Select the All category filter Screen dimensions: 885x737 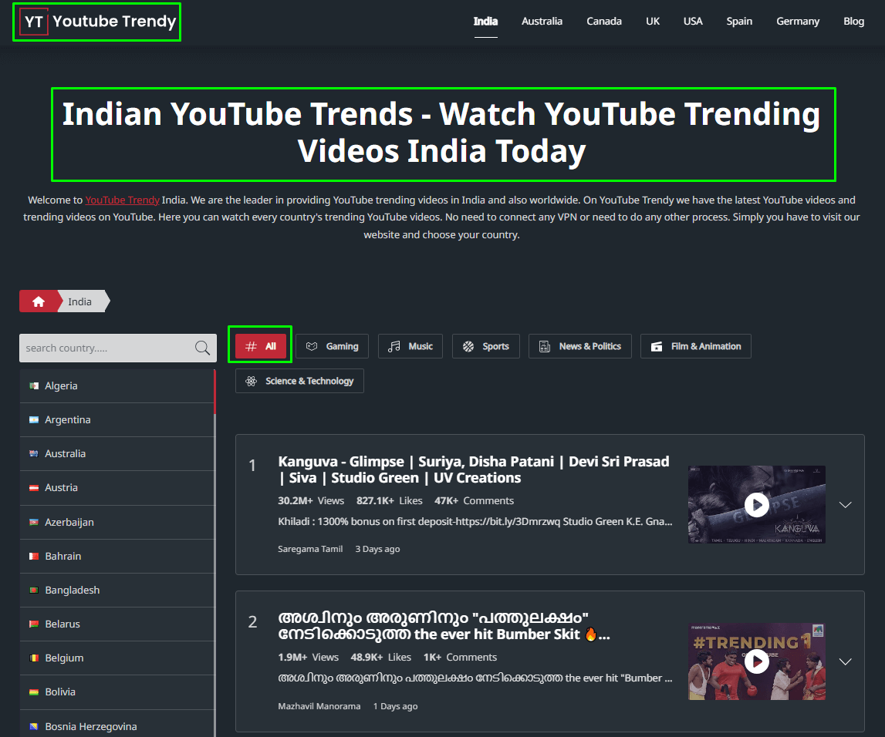pos(261,346)
